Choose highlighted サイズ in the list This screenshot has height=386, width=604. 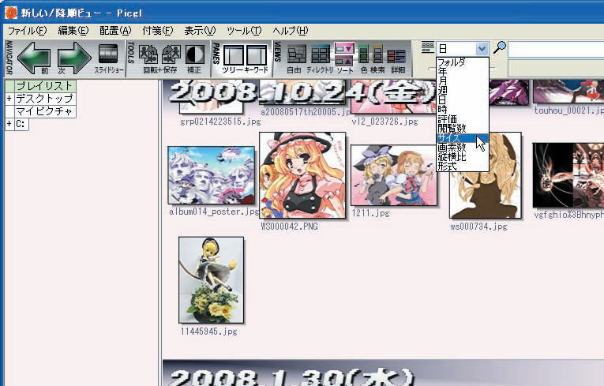point(462,138)
